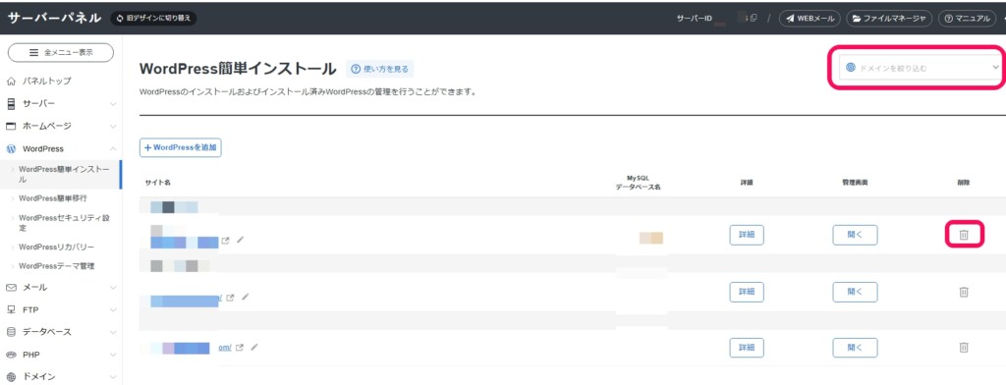Expand the ドメイン chevron in the sidebar
The width and height of the screenshot is (1006, 385).
113,377
